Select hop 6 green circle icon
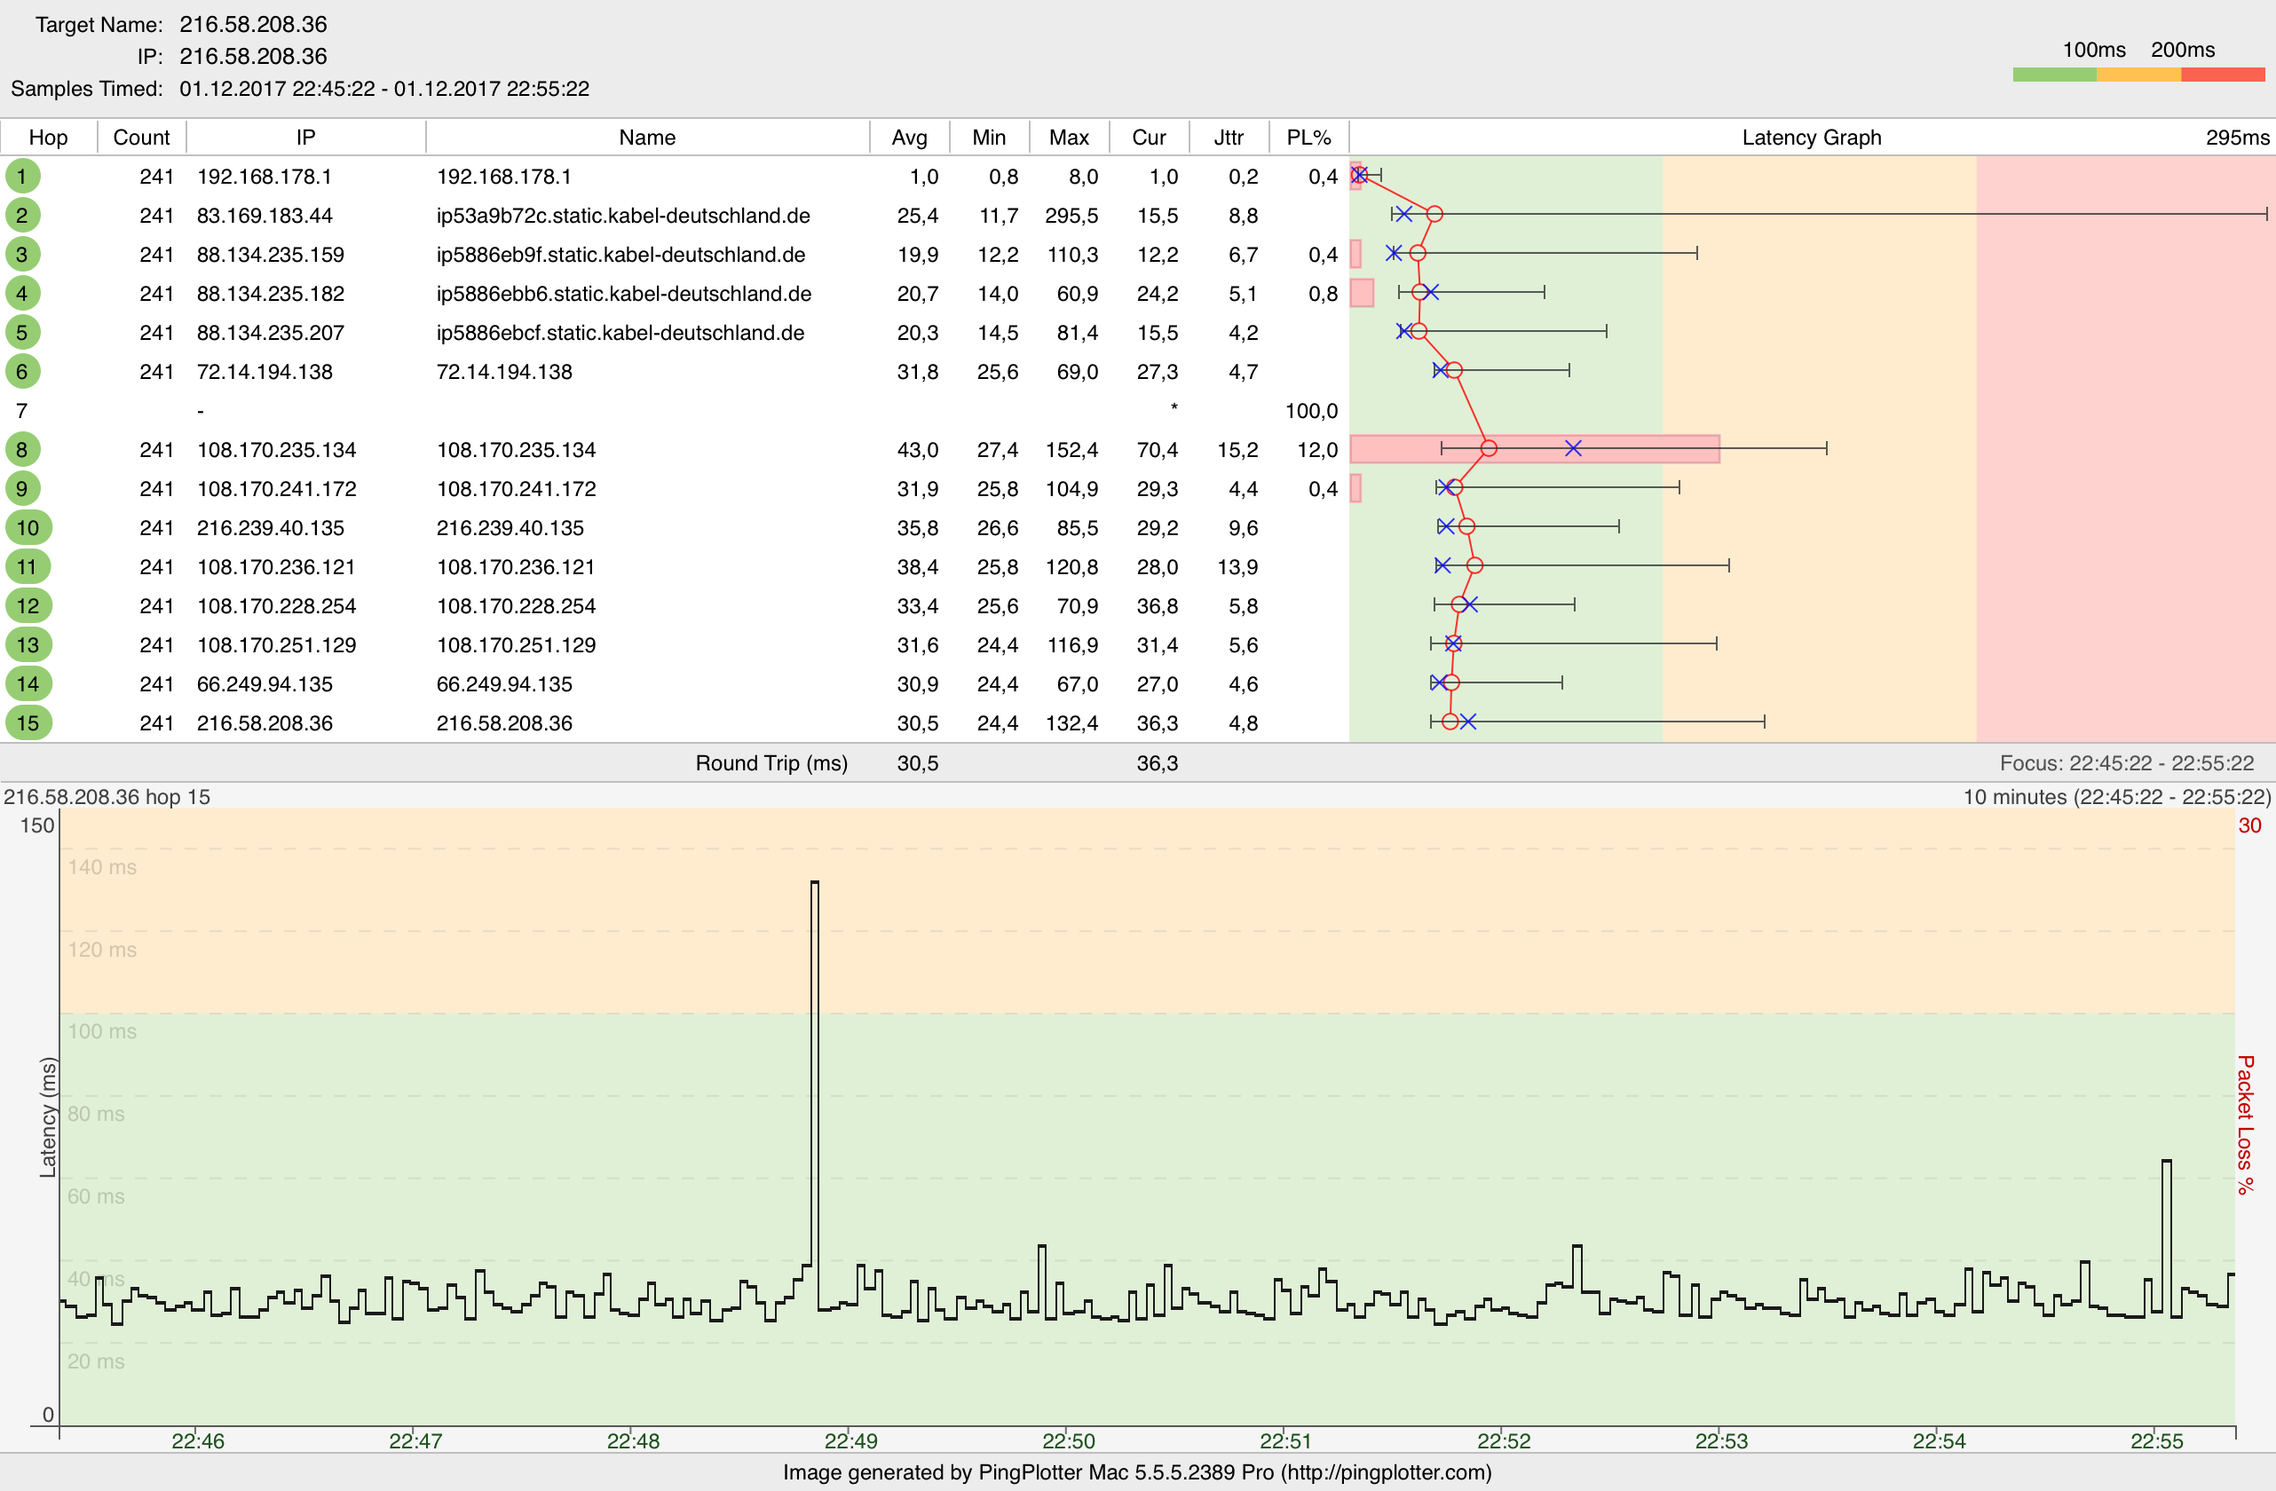The height and width of the screenshot is (1491, 2276). (22, 371)
